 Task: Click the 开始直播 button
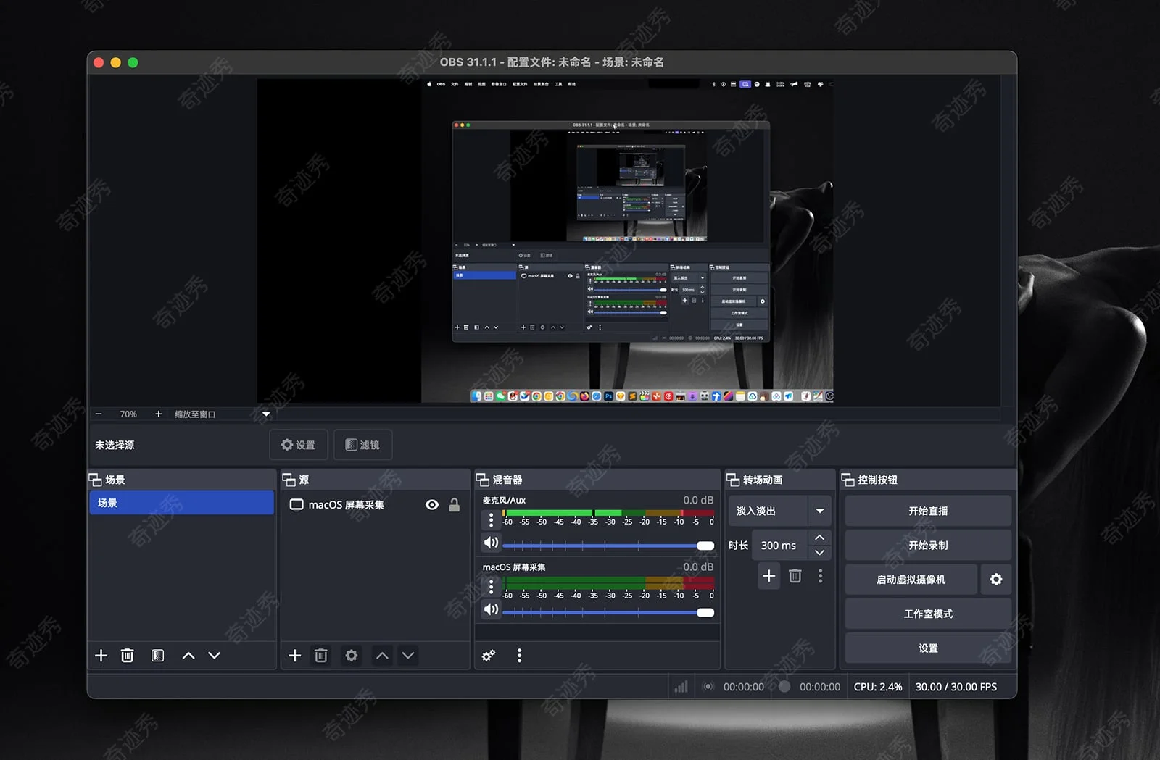coord(927,511)
